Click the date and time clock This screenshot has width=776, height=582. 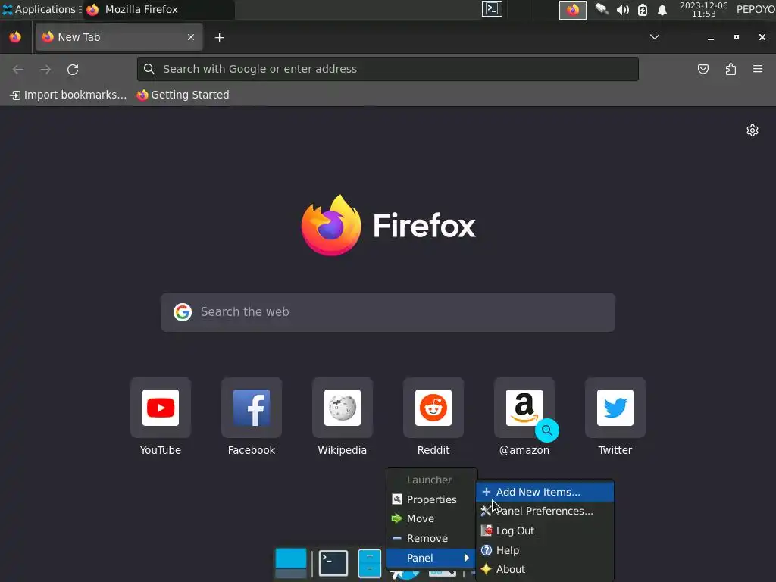pyautogui.click(x=703, y=9)
